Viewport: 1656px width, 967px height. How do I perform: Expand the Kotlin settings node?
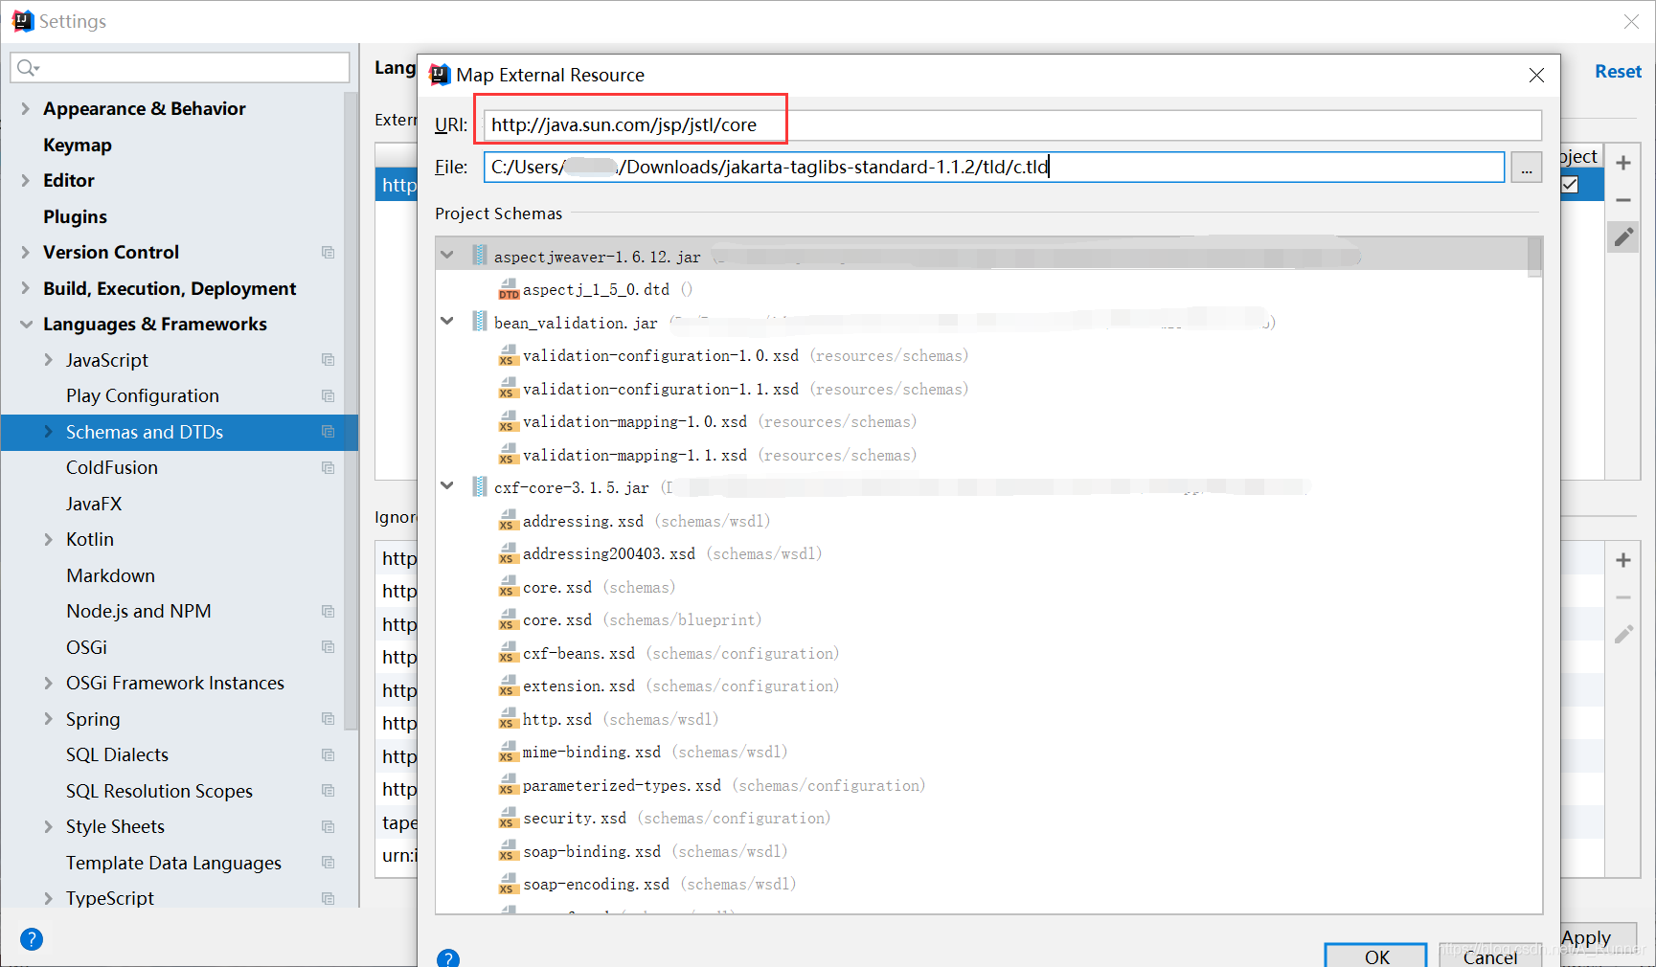[48, 540]
